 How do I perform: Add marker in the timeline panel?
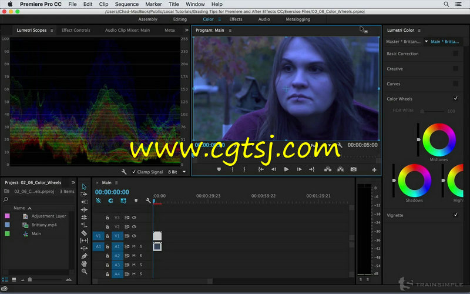coord(136,201)
